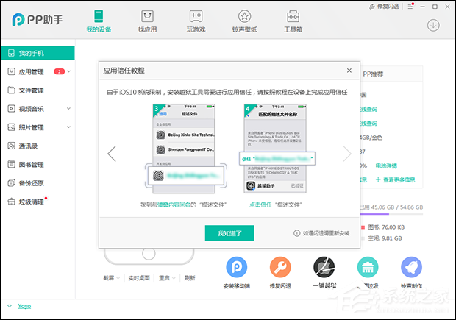Click the PP推荐 heading

[373, 74]
